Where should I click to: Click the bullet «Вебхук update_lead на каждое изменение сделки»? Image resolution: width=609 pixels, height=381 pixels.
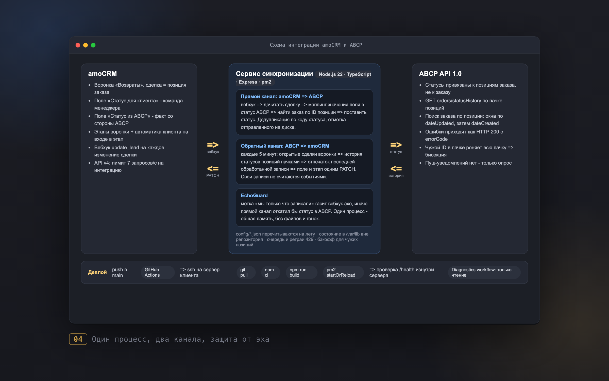[x=129, y=151]
